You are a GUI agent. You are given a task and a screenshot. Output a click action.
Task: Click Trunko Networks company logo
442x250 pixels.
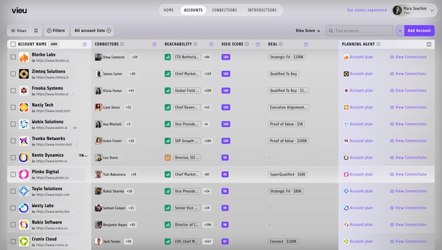coord(24,141)
